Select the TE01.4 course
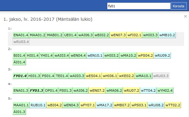 (62, 76)
